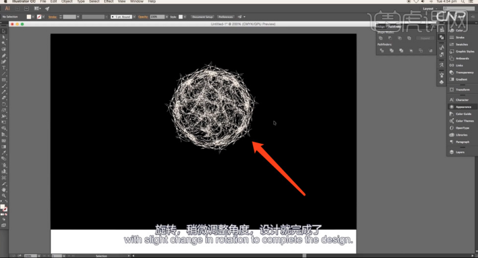This screenshot has width=478, height=258.
Task: Select the Lasso tool
Action: click(x=4, y=49)
